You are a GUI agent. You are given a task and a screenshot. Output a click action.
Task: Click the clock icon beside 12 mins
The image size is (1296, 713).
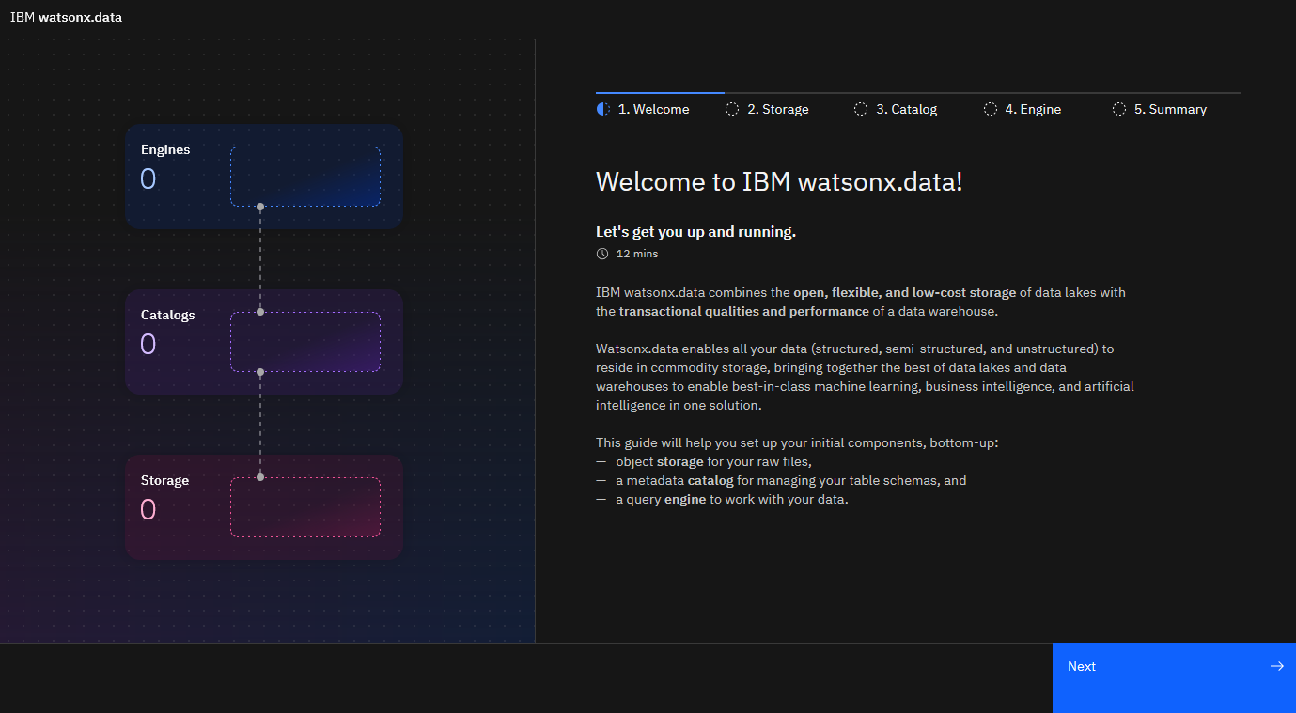coord(602,254)
